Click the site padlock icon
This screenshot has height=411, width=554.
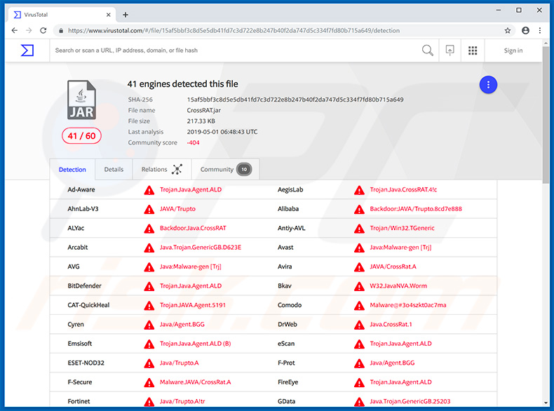coord(61,31)
